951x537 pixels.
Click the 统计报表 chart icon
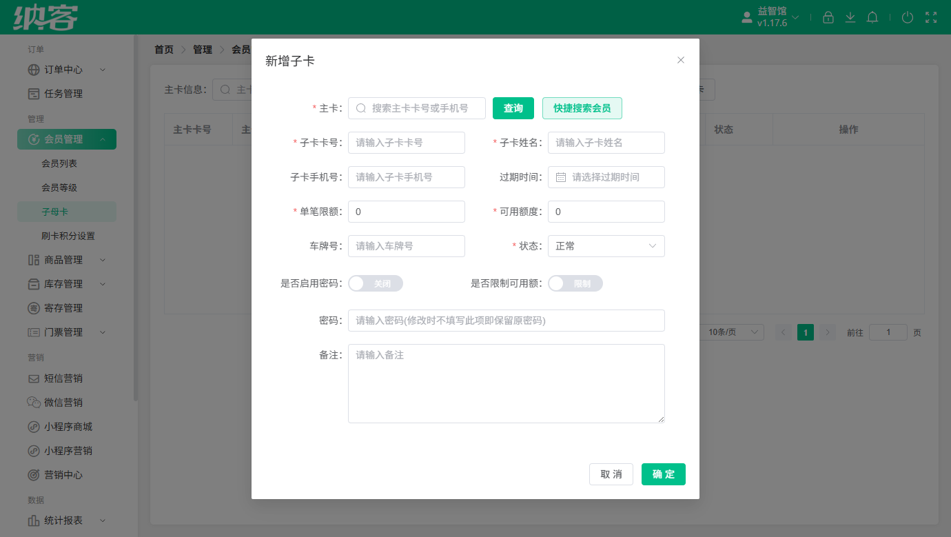34,520
